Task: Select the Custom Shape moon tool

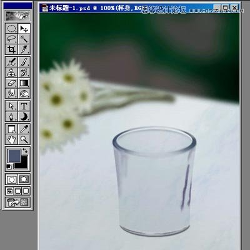Action: [x=24, y=116]
